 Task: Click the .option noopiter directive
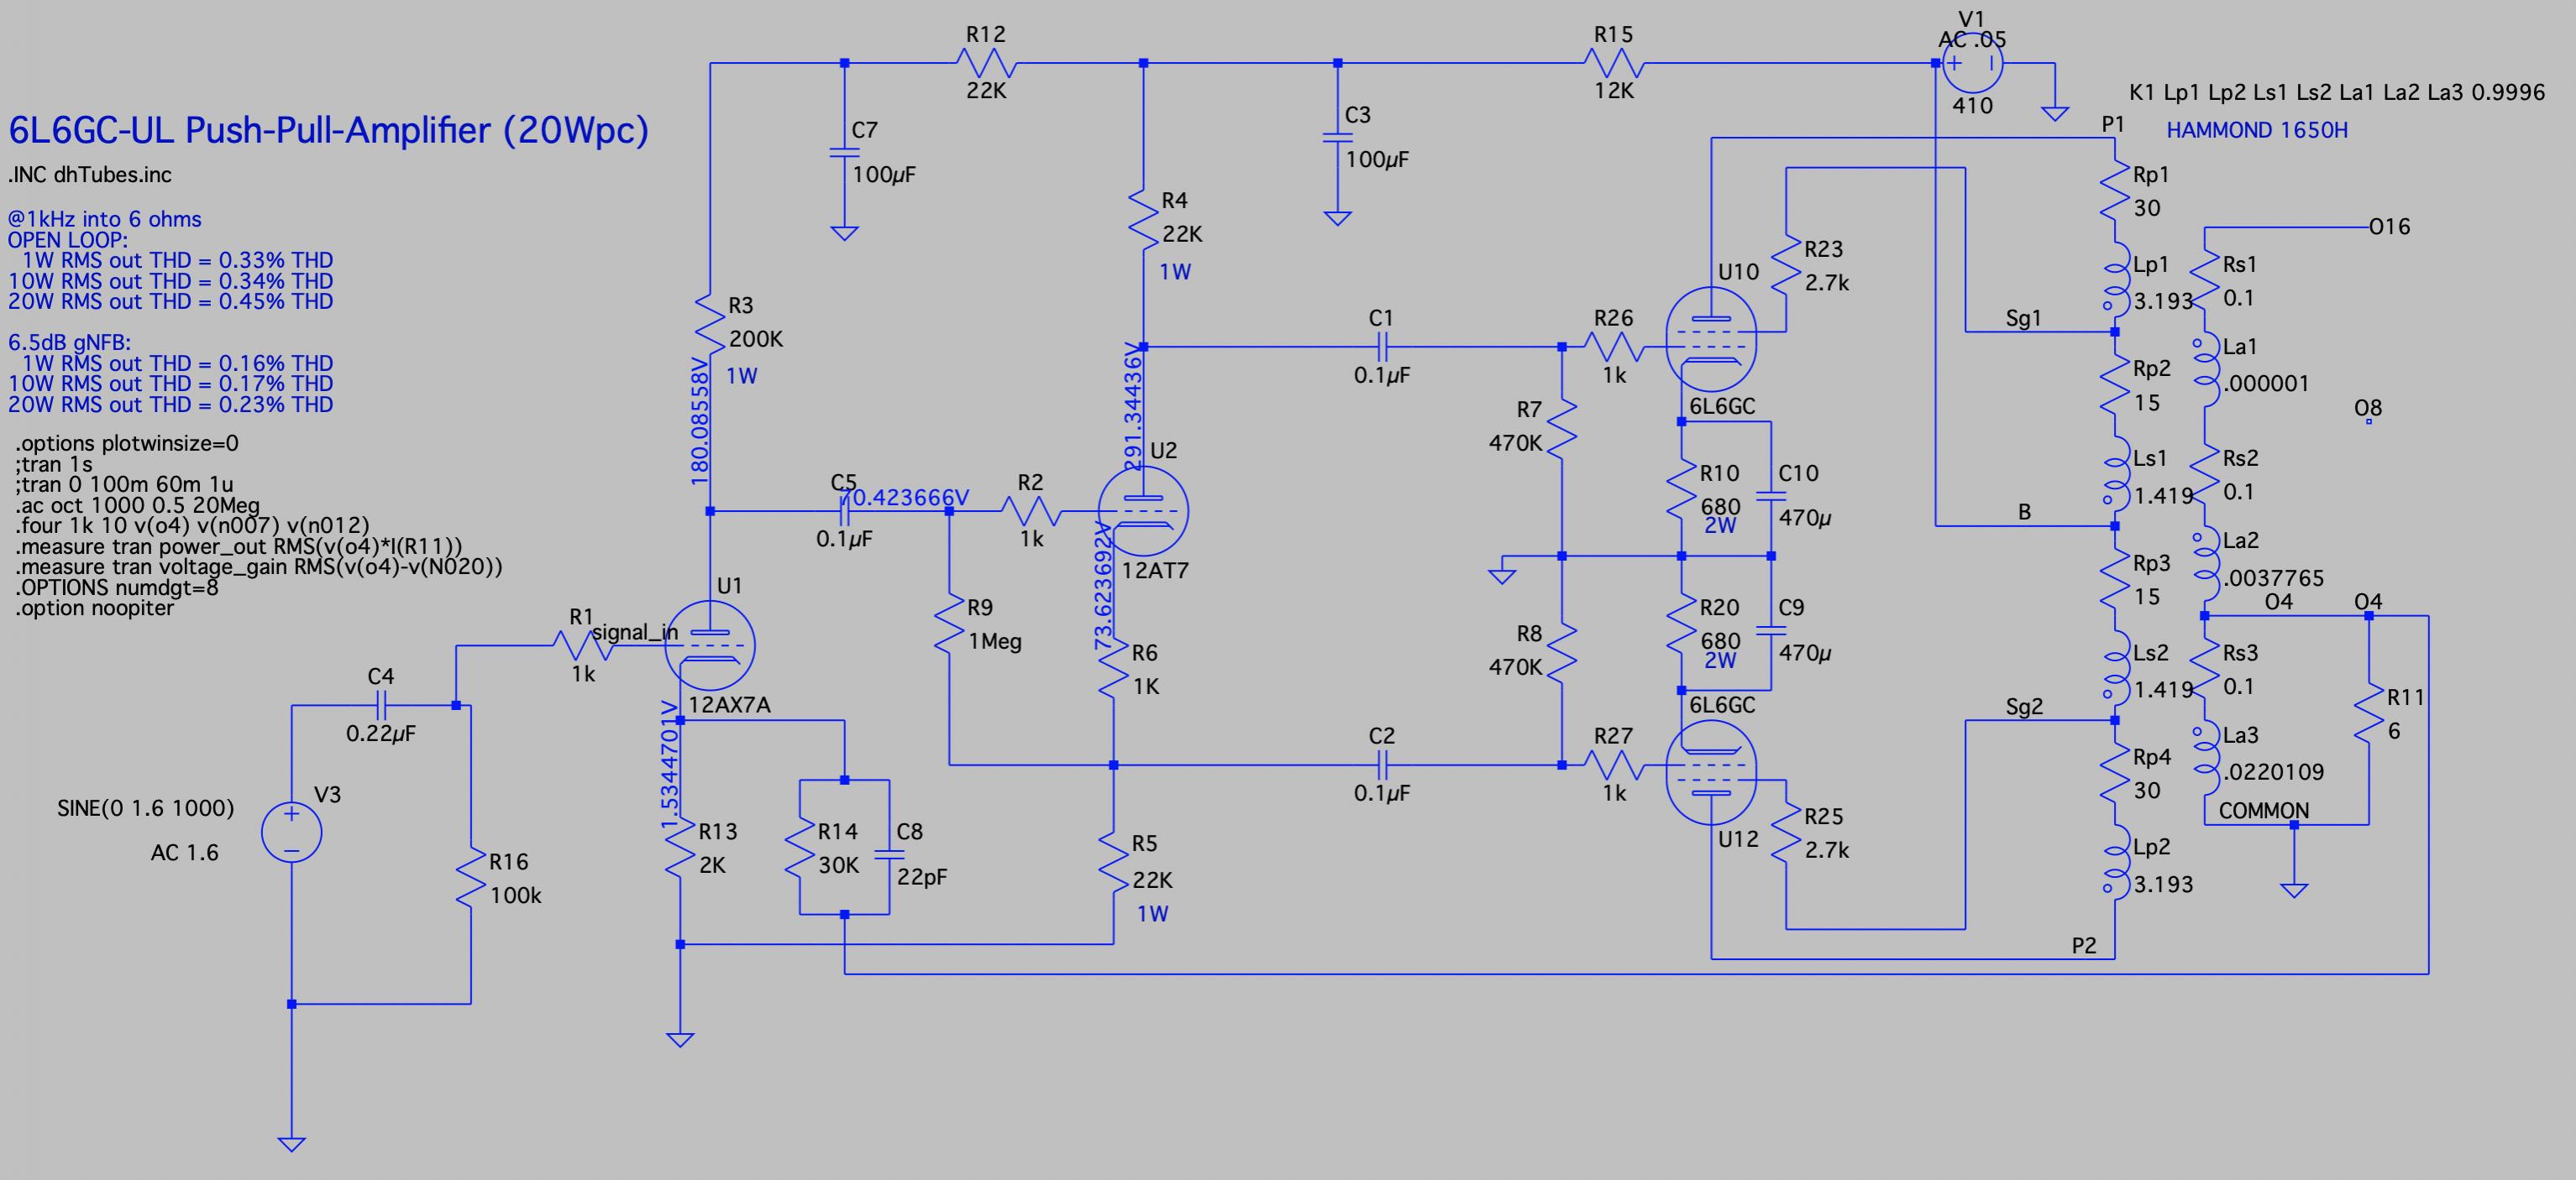point(95,608)
